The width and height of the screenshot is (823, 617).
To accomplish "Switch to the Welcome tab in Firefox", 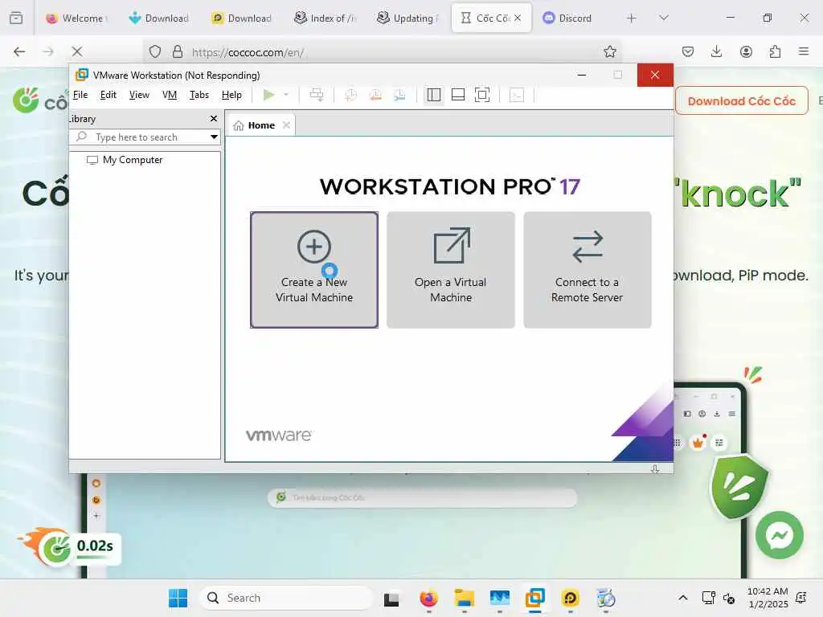I will pos(76,18).
